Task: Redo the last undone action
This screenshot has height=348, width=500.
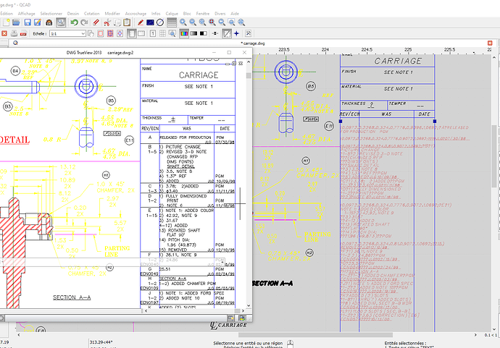Action: tap(84, 22)
